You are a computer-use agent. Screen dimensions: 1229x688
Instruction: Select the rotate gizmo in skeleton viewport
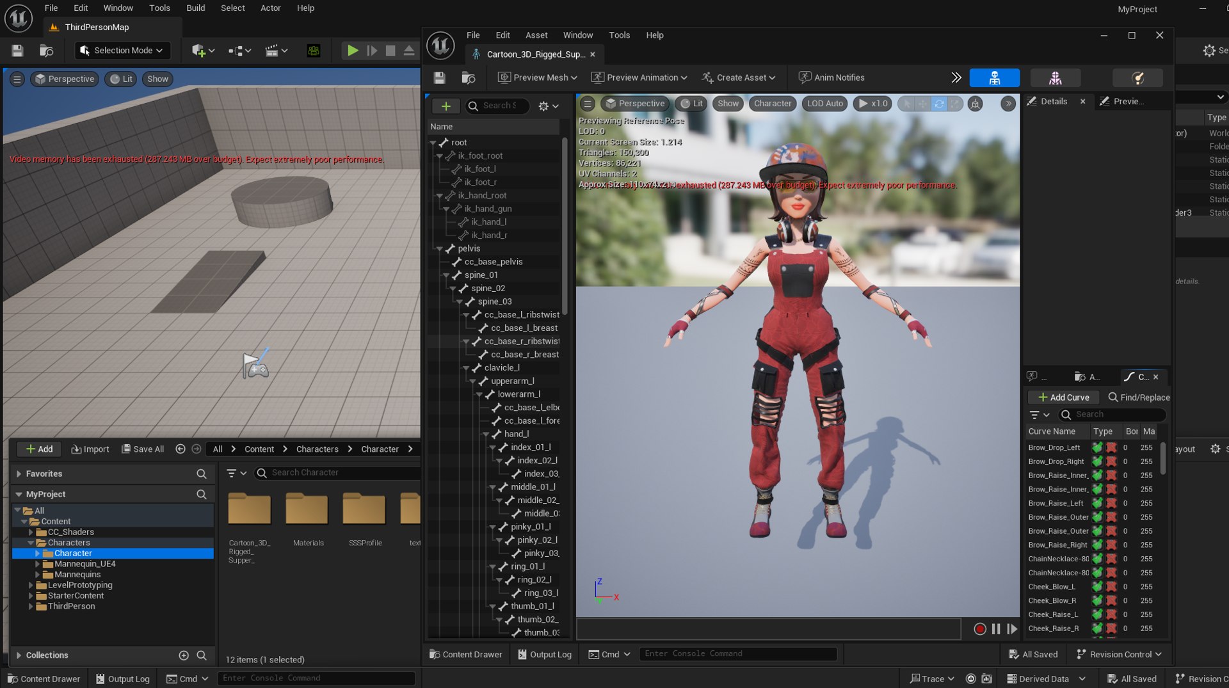[938, 103]
